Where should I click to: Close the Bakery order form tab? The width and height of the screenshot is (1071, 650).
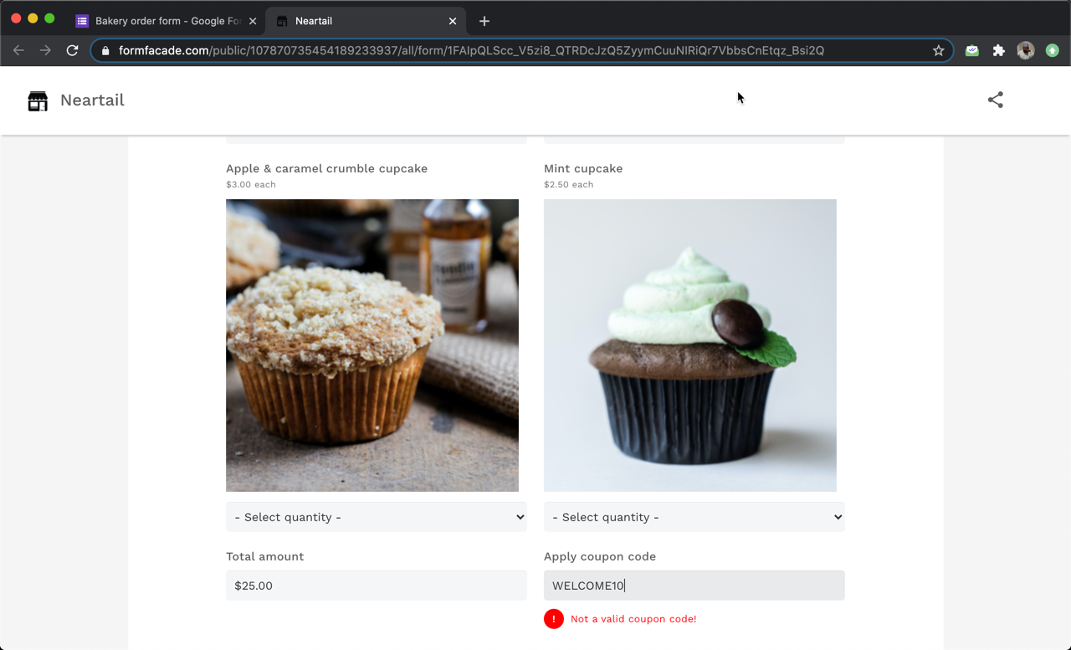pyautogui.click(x=253, y=21)
